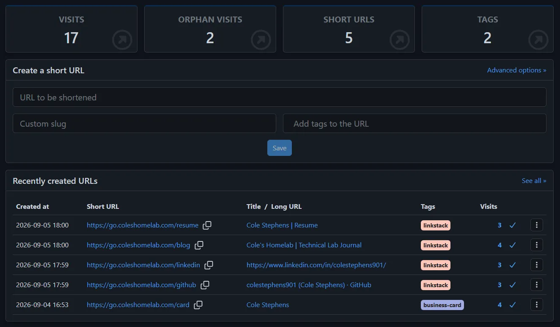The width and height of the screenshot is (560, 327).
Task: Copy the github short URL
Action: coord(205,285)
